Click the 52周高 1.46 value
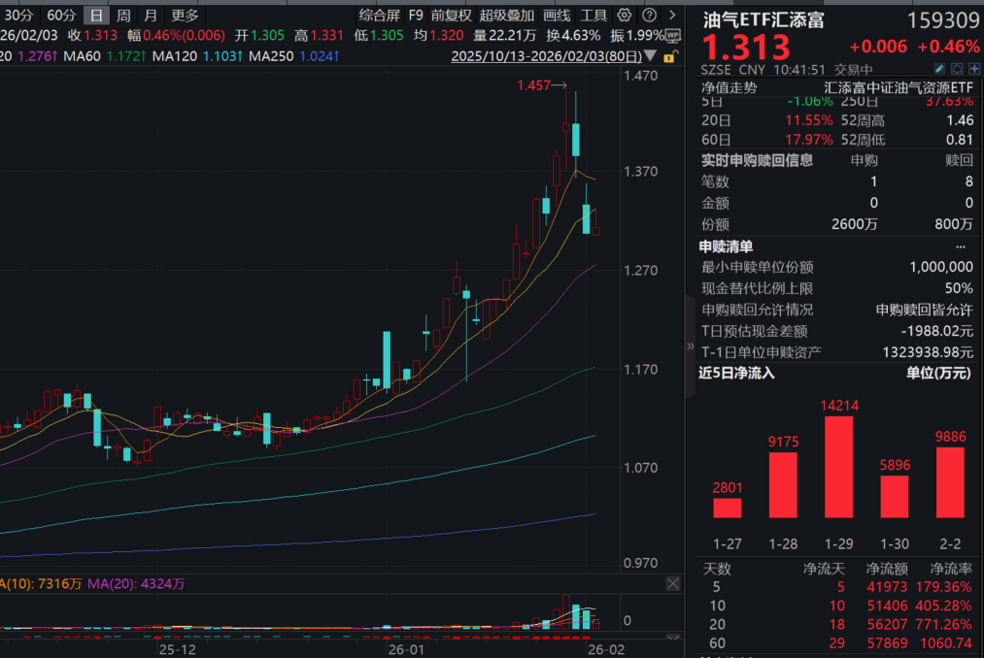Viewport: 984px width, 658px height. 960,120
